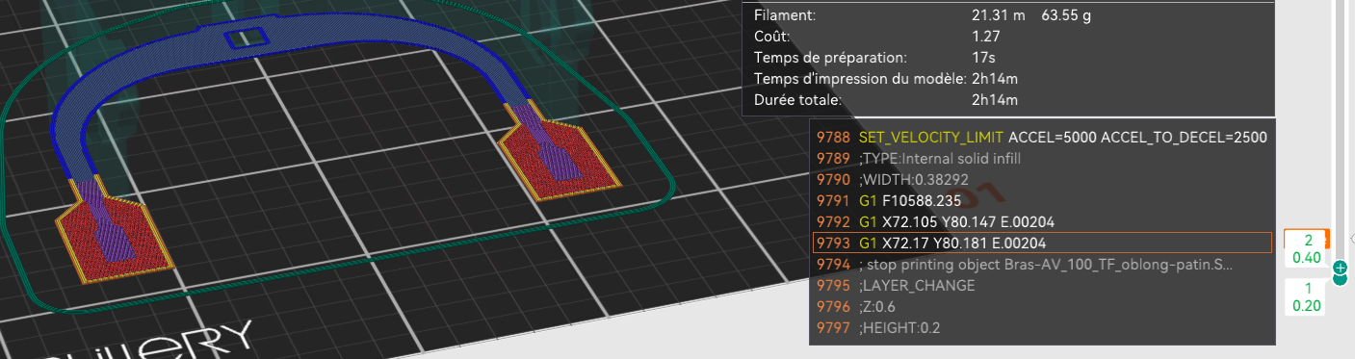Click the Durée totale 2h14m value
The height and width of the screenshot is (359, 1355).
coord(995,99)
